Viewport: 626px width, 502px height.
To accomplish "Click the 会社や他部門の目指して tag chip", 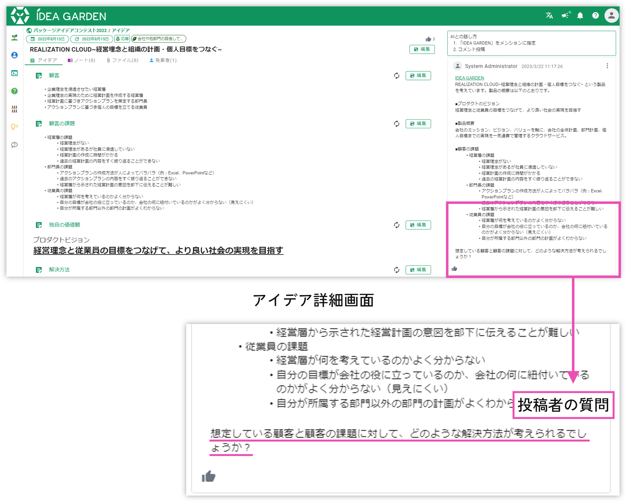I will 159,39.
